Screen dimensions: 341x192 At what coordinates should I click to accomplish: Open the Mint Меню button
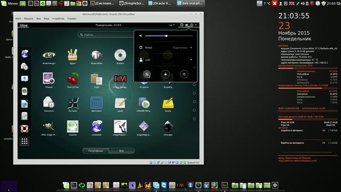click(x=10, y=3)
